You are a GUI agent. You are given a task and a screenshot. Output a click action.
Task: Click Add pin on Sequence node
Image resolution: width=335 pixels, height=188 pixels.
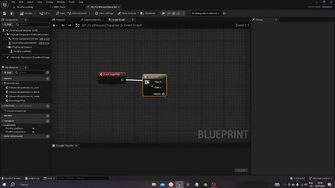159,94
